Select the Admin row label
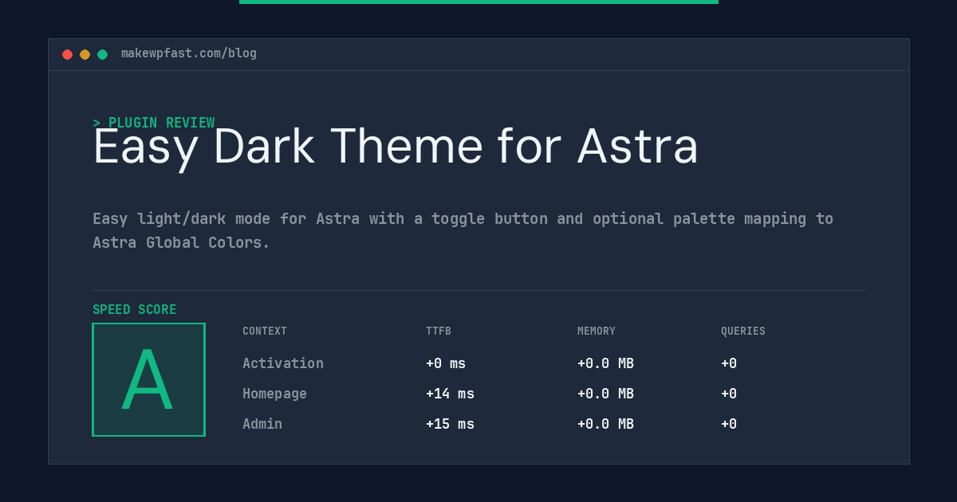Viewport: 957px width, 502px height. point(262,424)
